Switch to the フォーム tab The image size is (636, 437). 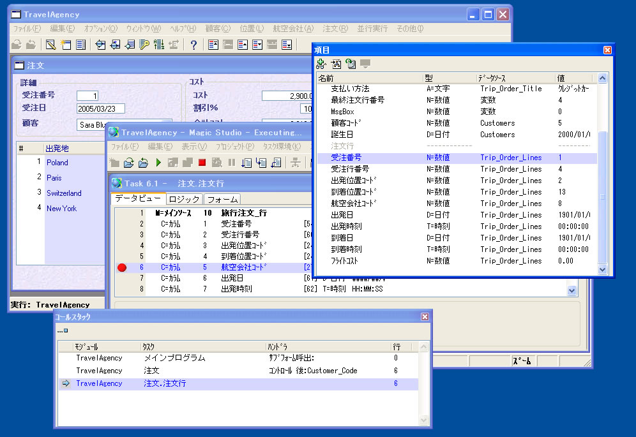point(222,199)
